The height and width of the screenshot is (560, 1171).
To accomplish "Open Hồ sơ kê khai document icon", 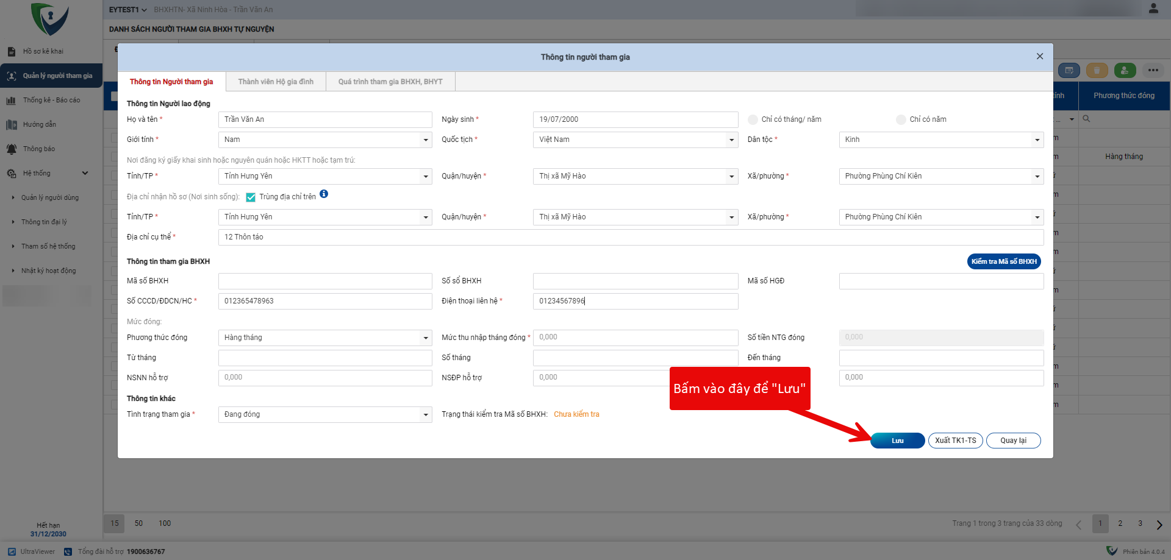I will (x=11, y=52).
